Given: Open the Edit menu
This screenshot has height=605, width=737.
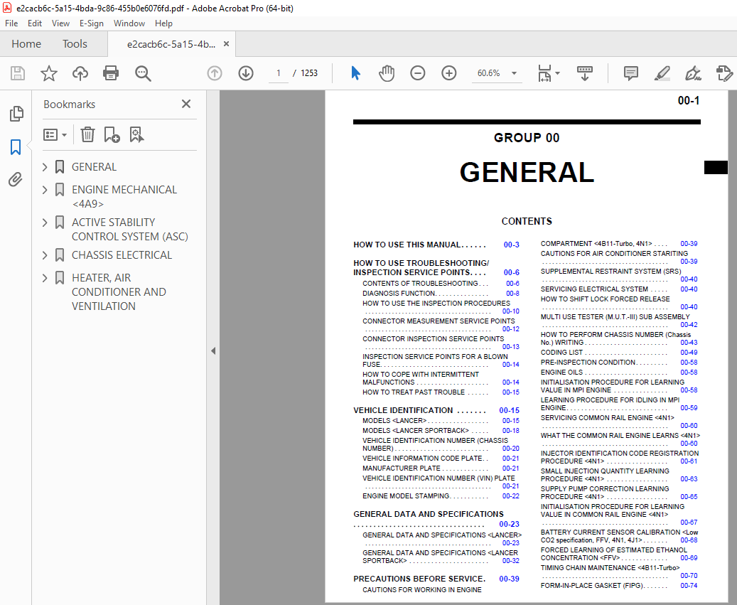Looking at the screenshot, I should (35, 23).
